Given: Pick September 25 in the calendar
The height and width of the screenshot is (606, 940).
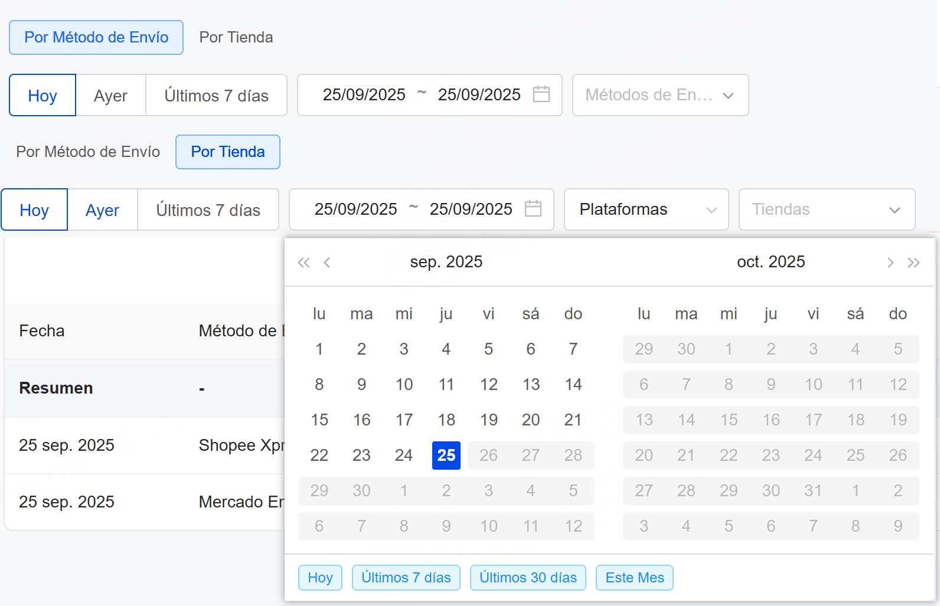Looking at the screenshot, I should (x=446, y=456).
